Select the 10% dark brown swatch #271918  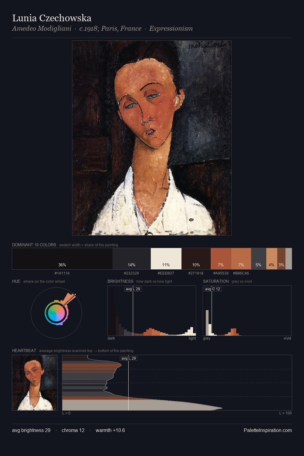(x=196, y=259)
